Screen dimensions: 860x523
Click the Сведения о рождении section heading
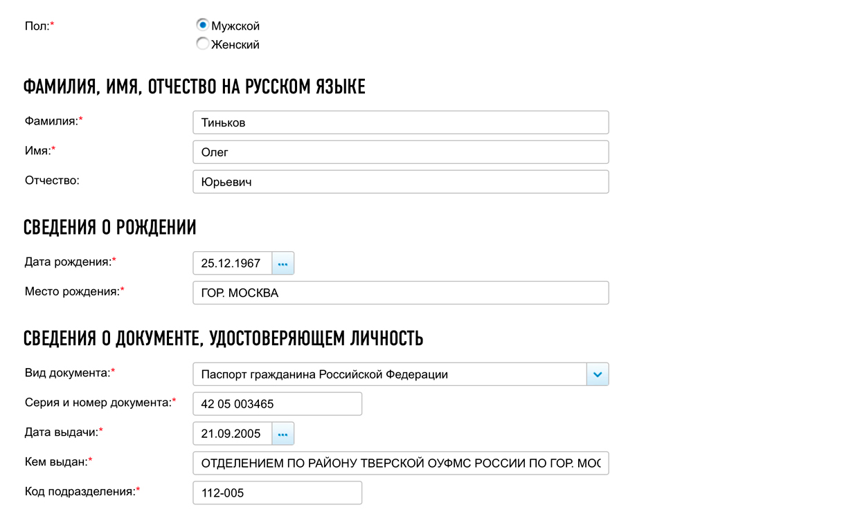tap(109, 227)
